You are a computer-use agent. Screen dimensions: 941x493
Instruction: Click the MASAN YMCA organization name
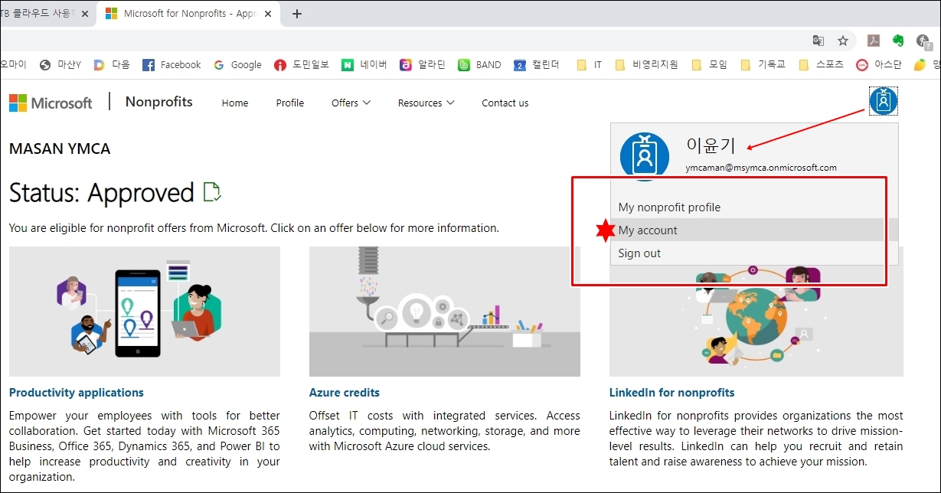tap(60, 149)
